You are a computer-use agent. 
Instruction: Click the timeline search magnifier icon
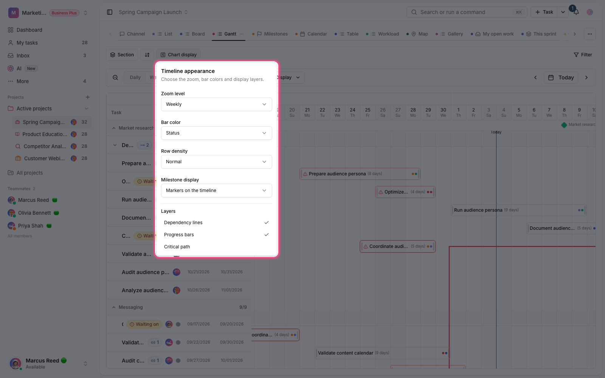(115, 77)
